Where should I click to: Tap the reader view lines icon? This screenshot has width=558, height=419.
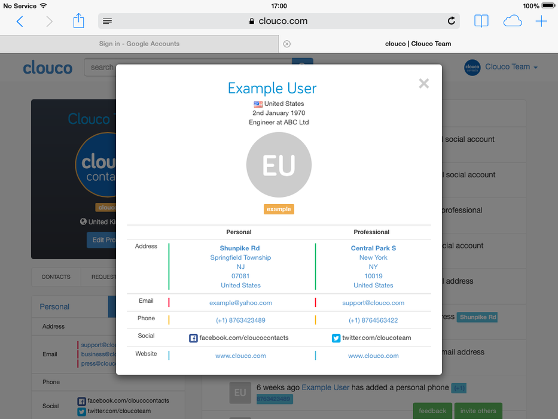pos(107,22)
